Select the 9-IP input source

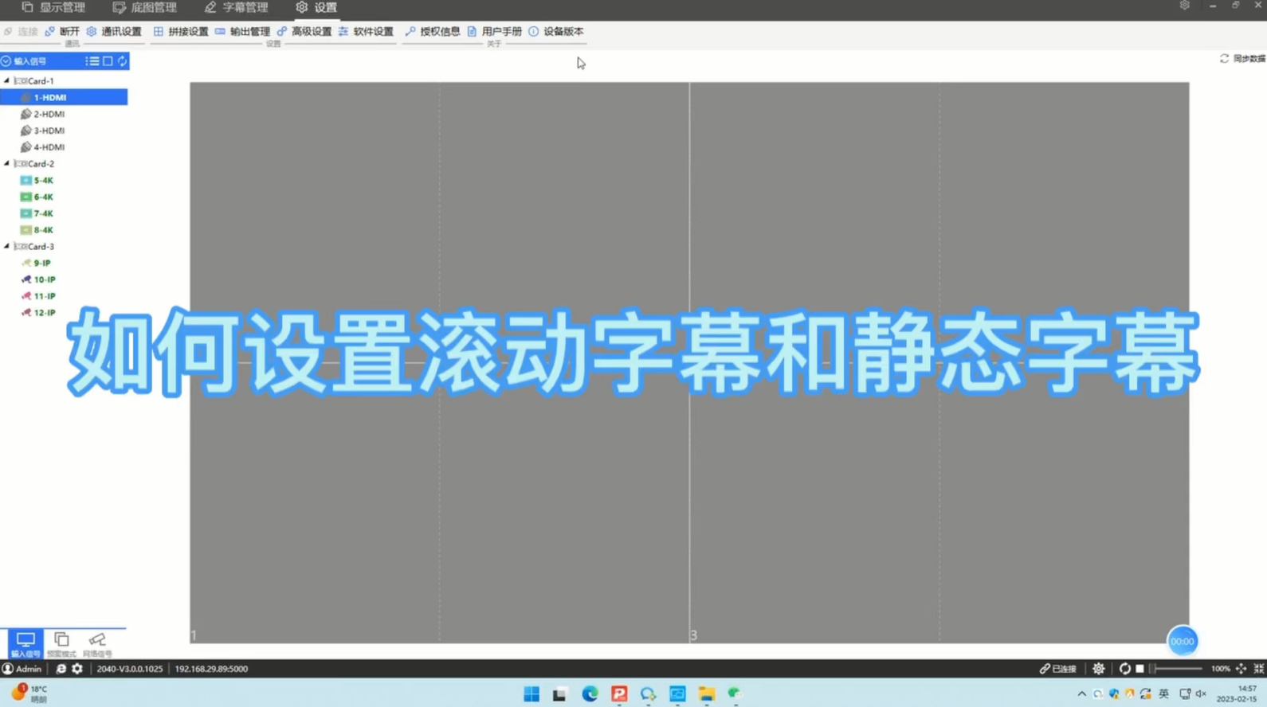pyautogui.click(x=36, y=263)
